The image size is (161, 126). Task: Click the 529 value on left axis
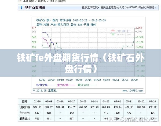[34, 42]
